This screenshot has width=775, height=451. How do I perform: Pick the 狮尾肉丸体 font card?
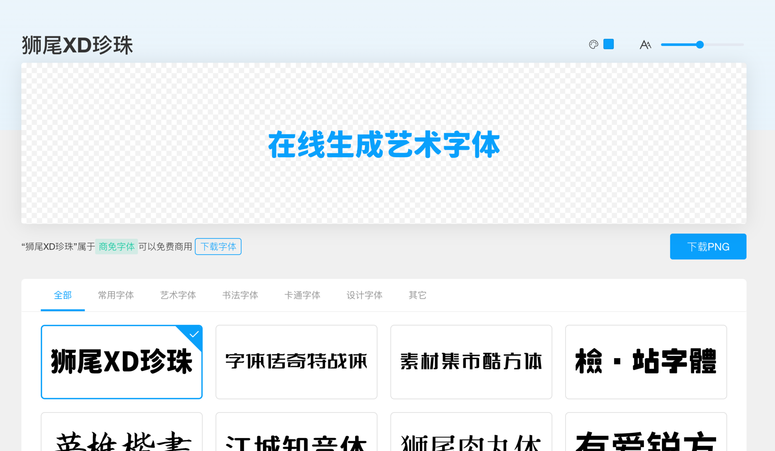coord(471,432)
